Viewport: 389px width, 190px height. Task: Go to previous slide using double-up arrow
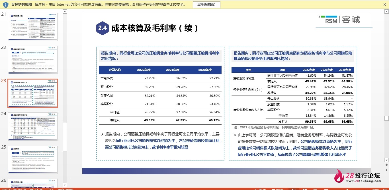coord(386,164)
